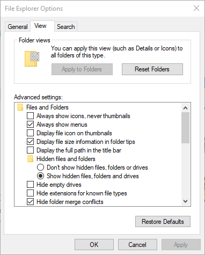Select Don't show hidden files, folders or drives

pos(40,167)
